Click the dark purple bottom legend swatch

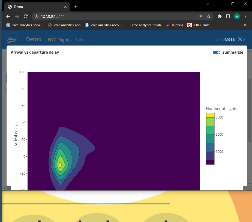[x=210, y=162]
